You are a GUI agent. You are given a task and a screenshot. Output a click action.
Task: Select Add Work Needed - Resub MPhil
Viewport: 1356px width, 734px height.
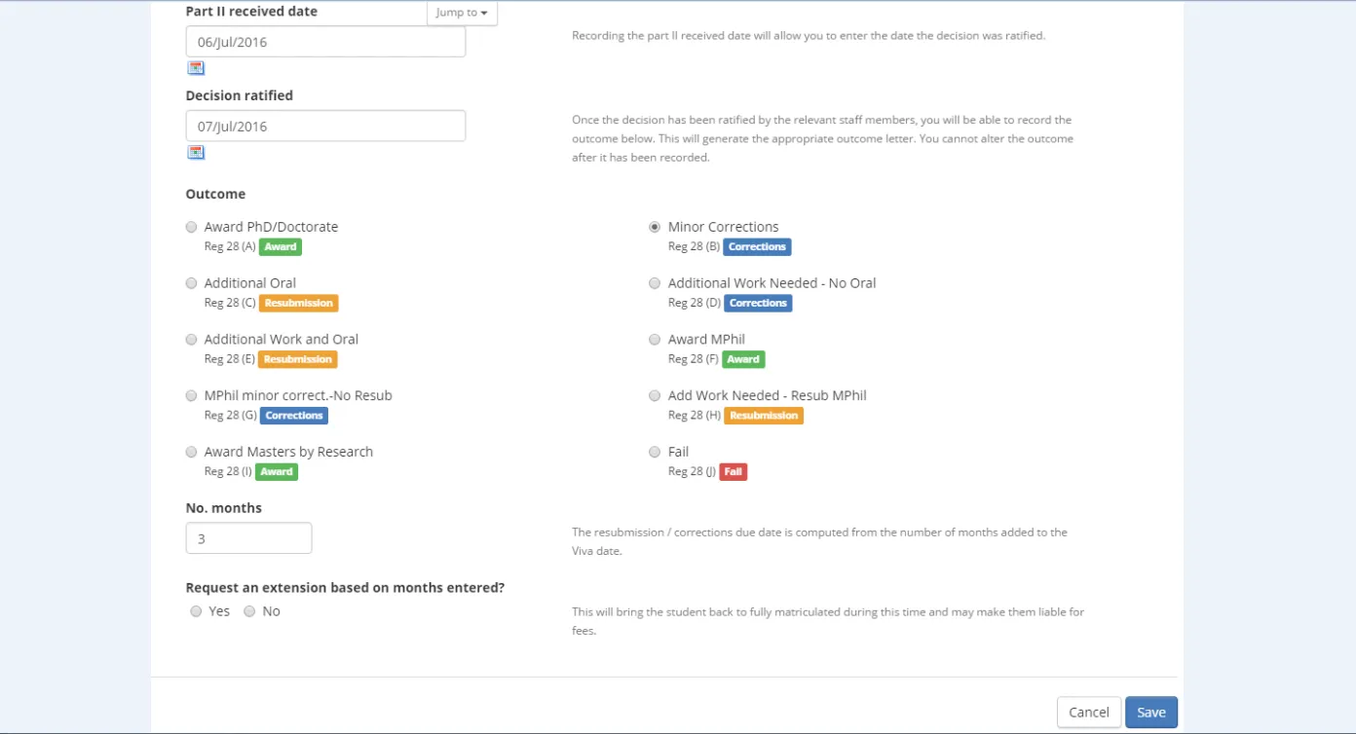[x=655, y=396]
